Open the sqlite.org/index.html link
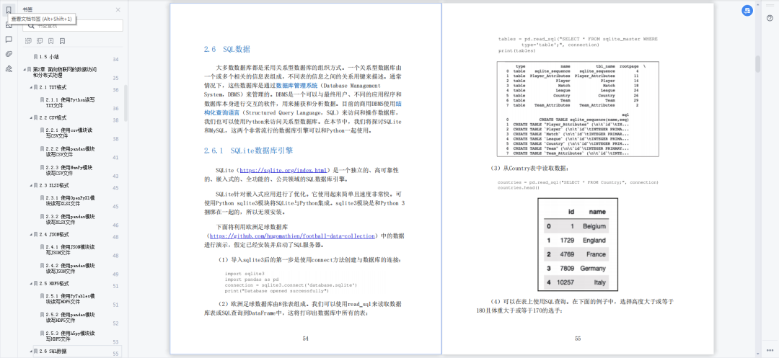The height and width of the screenshot is (358, 779). [283, 169]
